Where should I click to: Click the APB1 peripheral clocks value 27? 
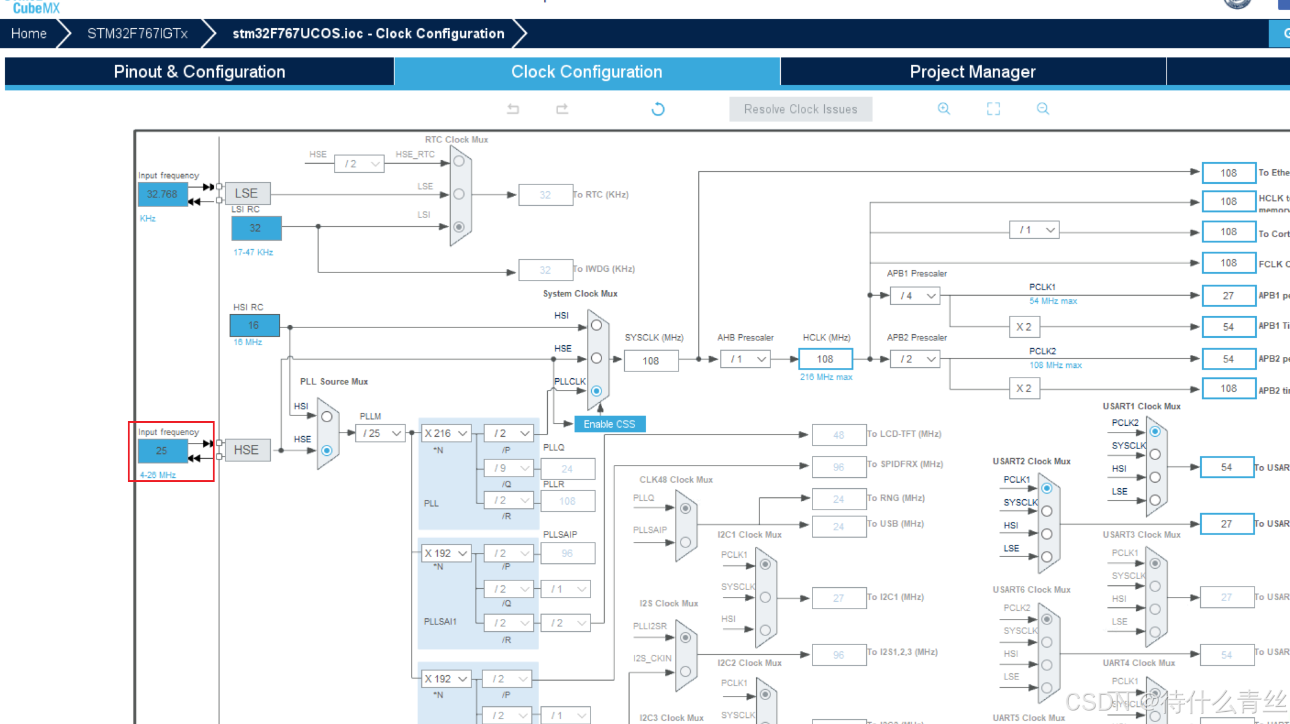[1229, 296]
